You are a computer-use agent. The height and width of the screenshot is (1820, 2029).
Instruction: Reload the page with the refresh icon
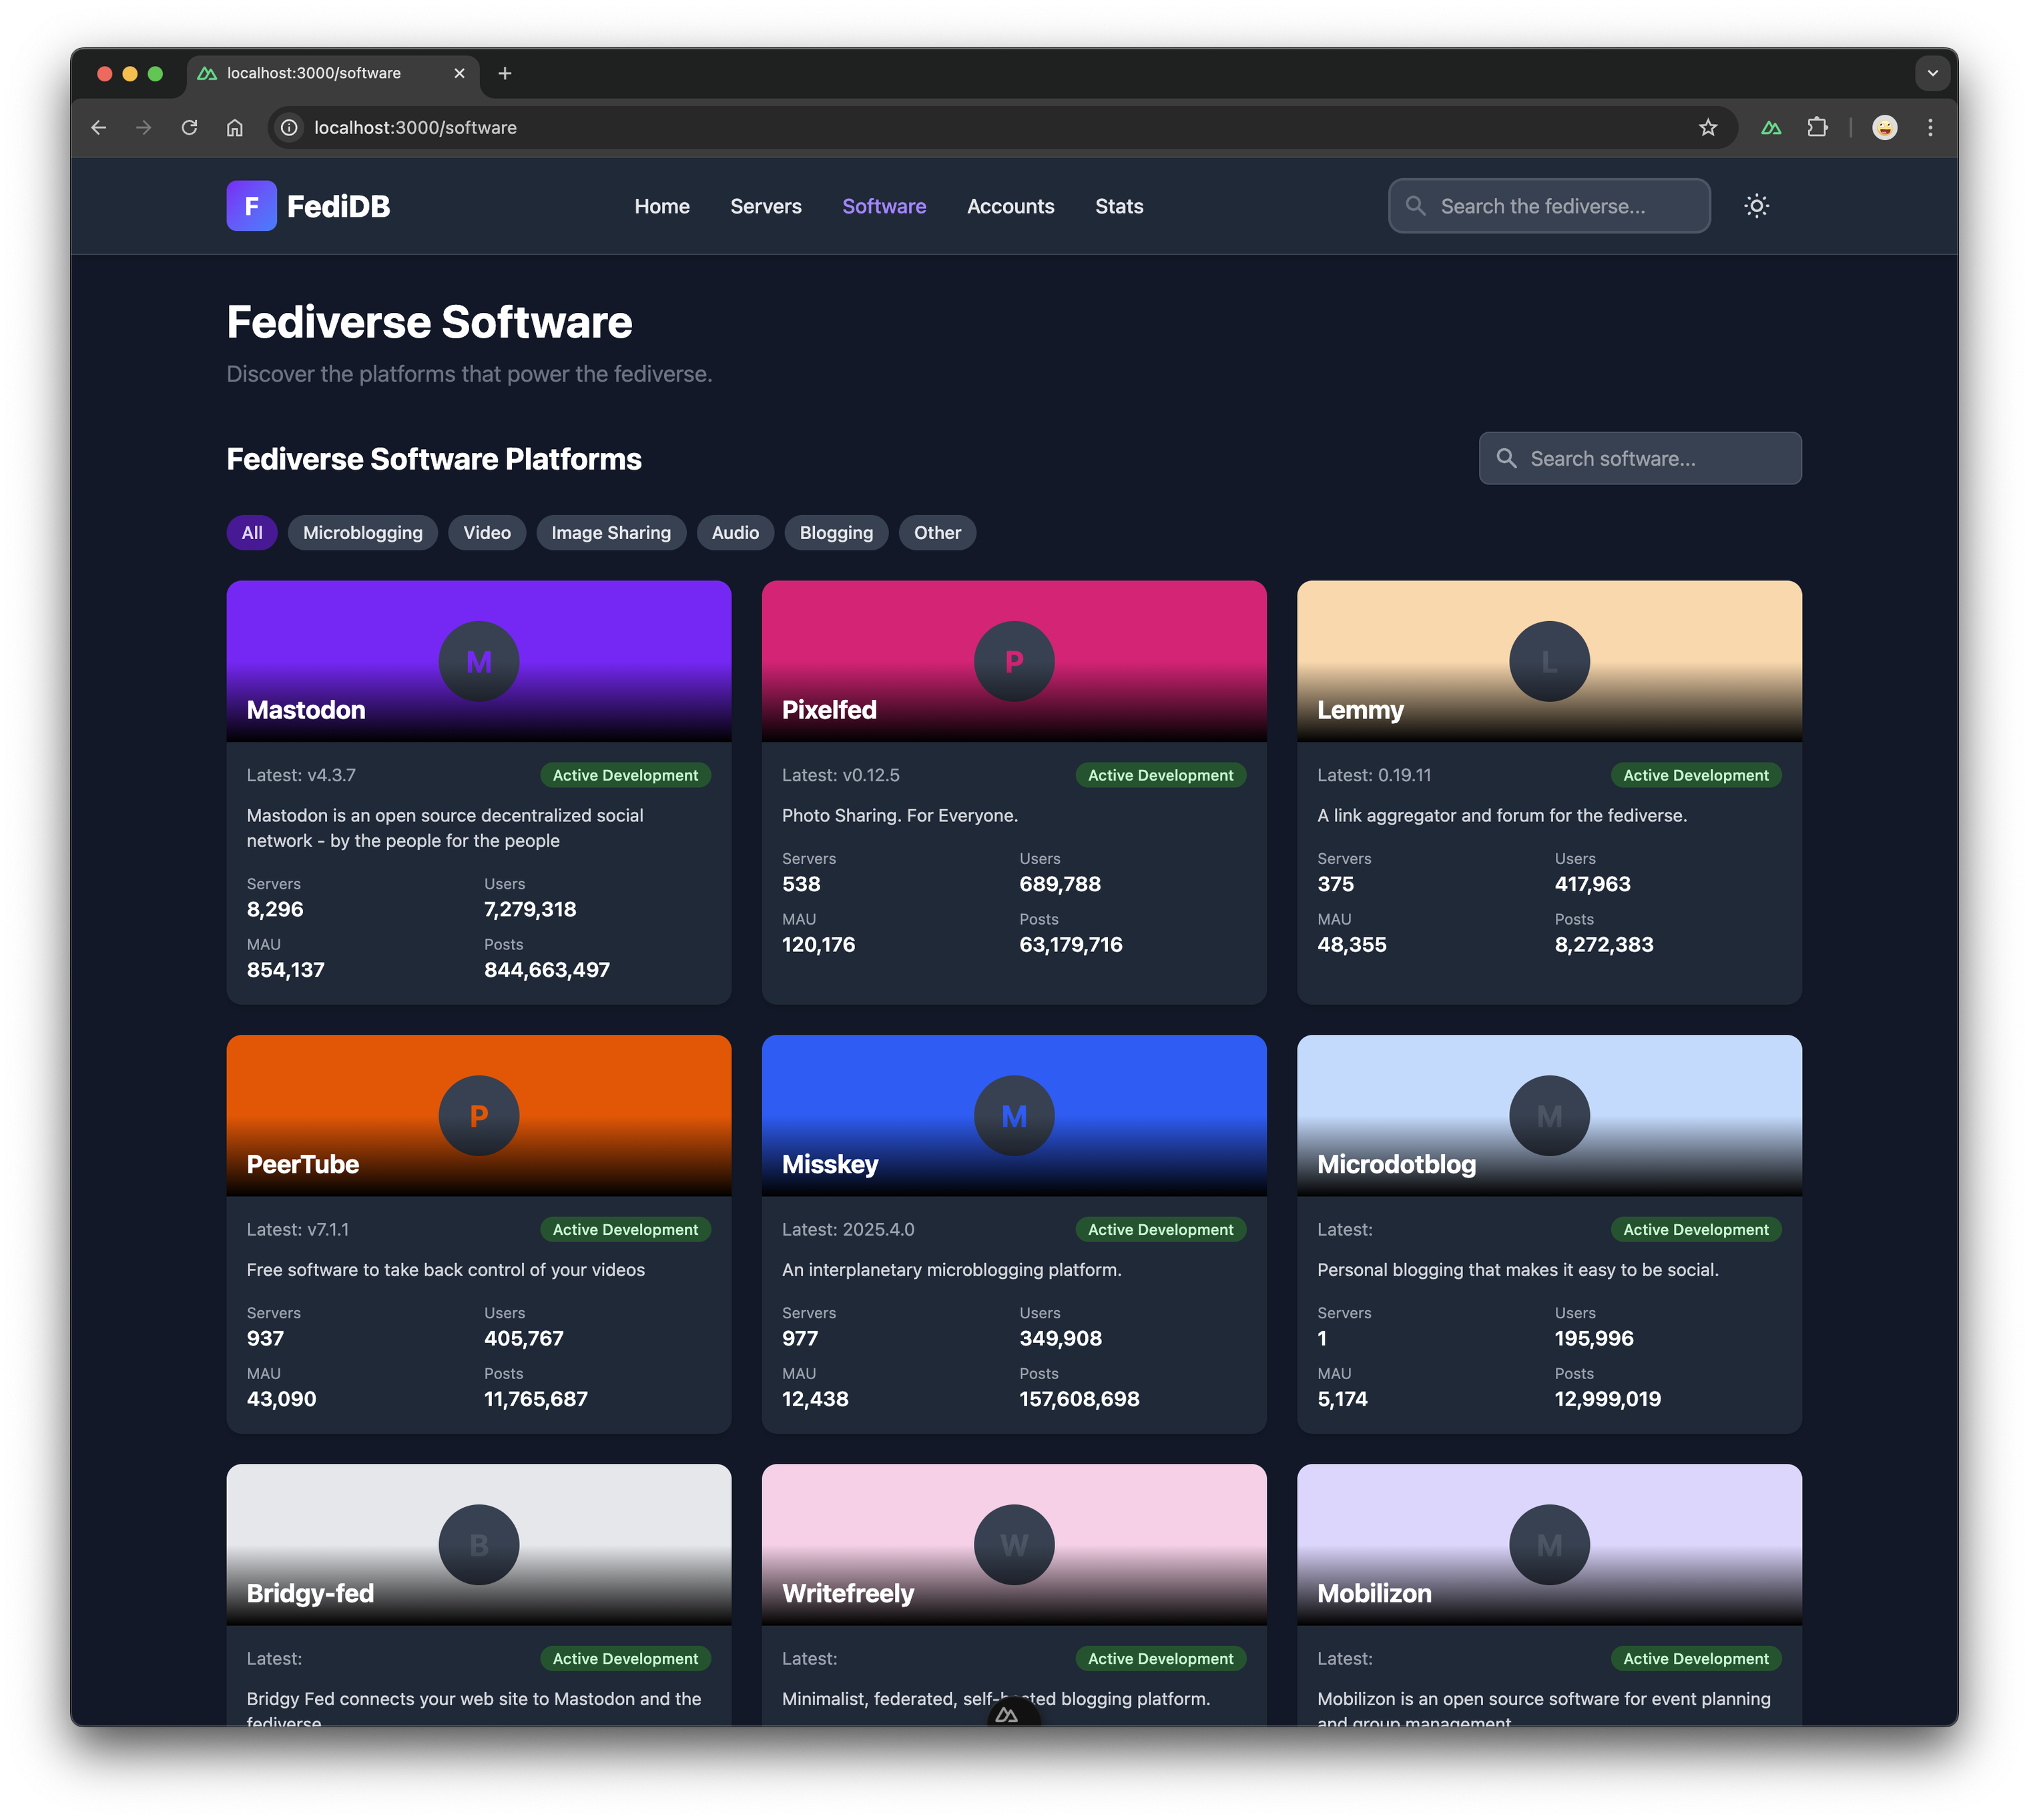[x=189, y=128]
